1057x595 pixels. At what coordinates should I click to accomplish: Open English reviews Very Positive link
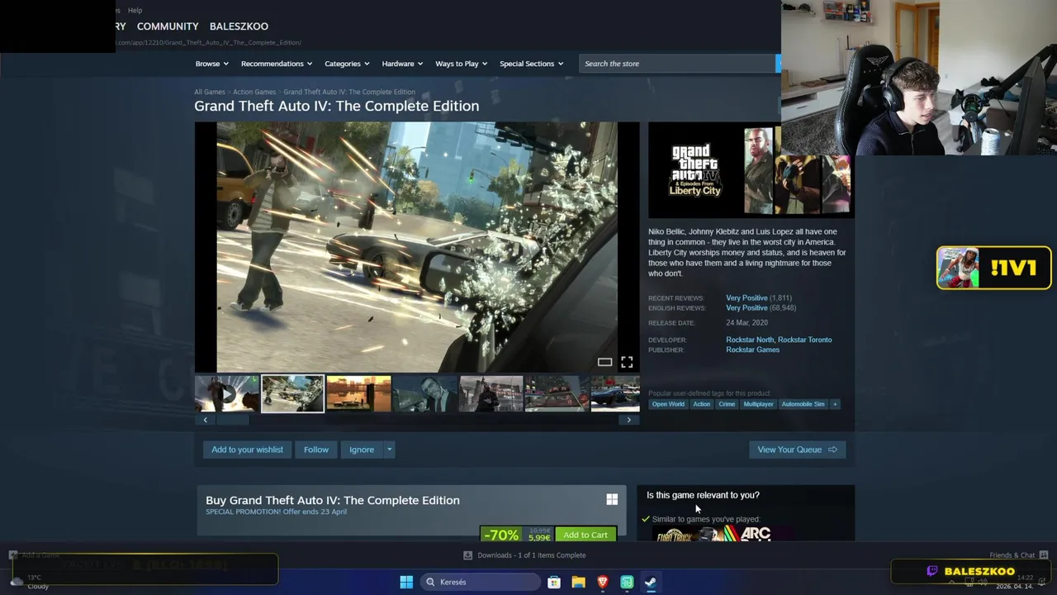(747, 307)
